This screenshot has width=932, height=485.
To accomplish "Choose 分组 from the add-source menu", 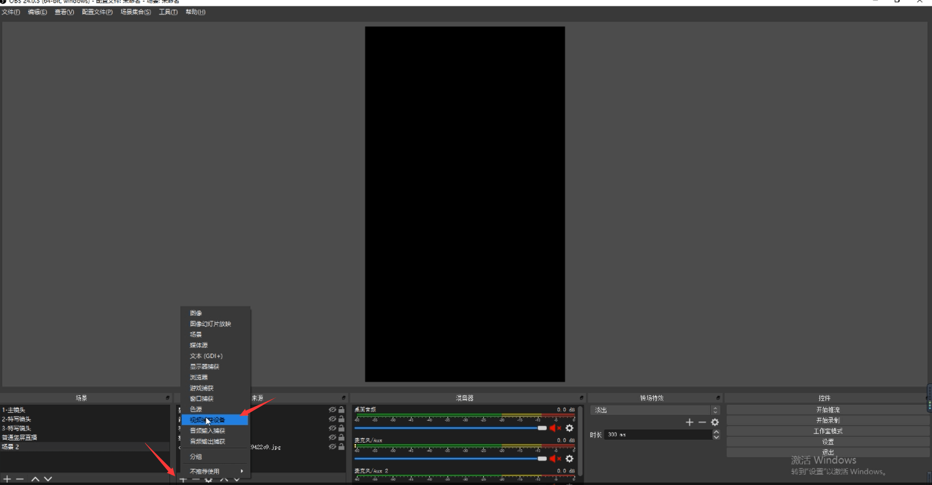I will (x=215, y=457).
